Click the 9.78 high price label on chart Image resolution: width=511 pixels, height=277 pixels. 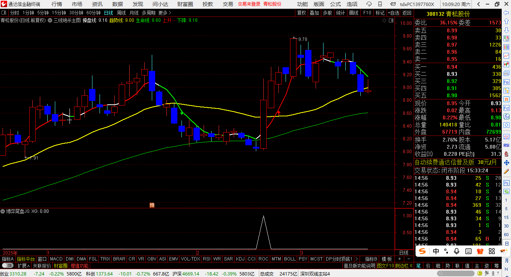(302, 39)
